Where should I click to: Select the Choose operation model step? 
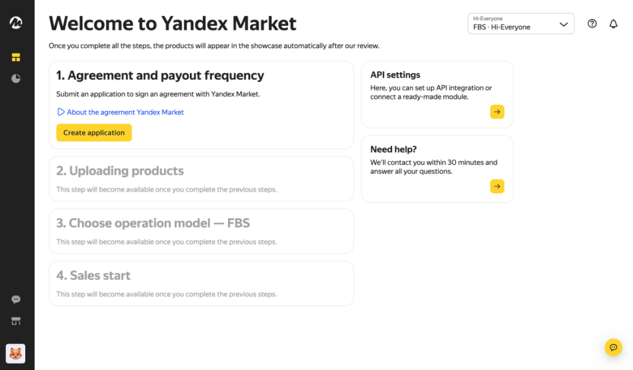pos(153,223)
